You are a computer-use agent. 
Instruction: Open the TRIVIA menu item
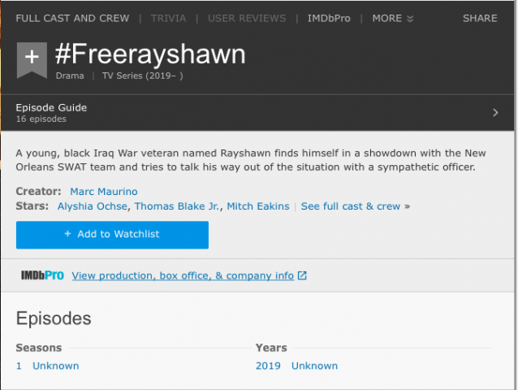169,19
